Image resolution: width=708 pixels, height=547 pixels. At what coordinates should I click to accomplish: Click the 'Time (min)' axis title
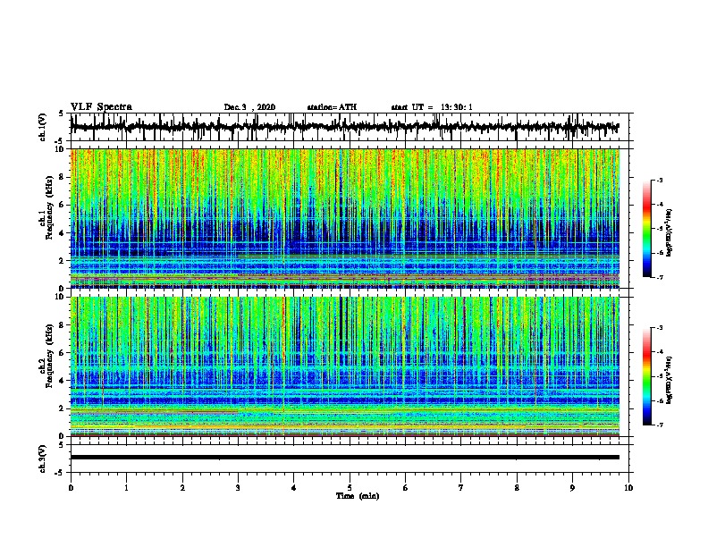pyautogui.click(x=358, y=496)
